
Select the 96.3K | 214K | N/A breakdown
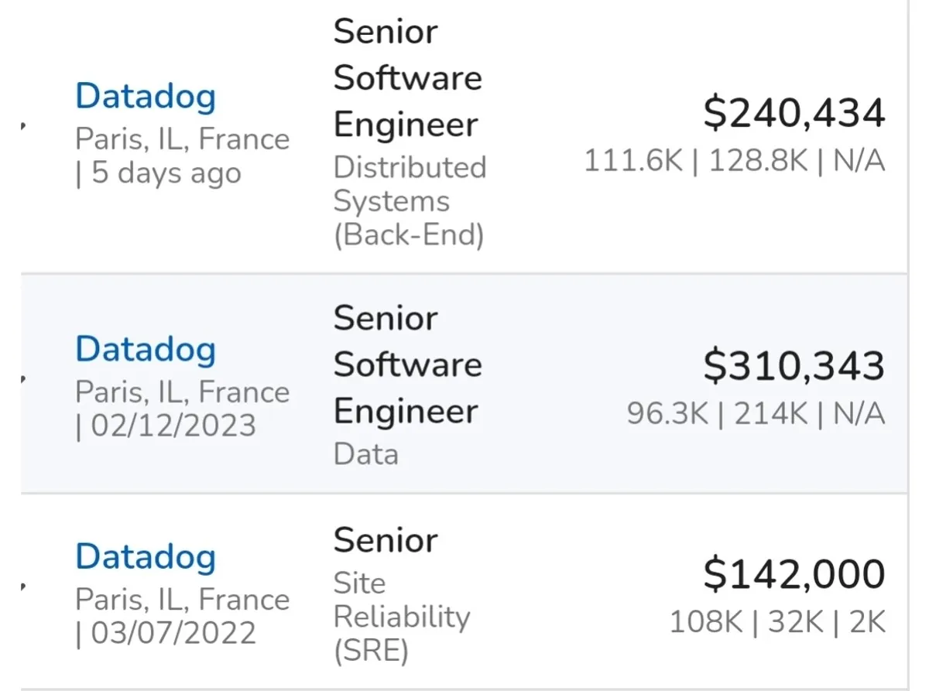coord(756,414)
